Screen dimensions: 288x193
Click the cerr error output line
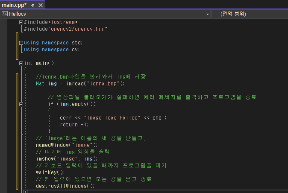click(113, 118)
